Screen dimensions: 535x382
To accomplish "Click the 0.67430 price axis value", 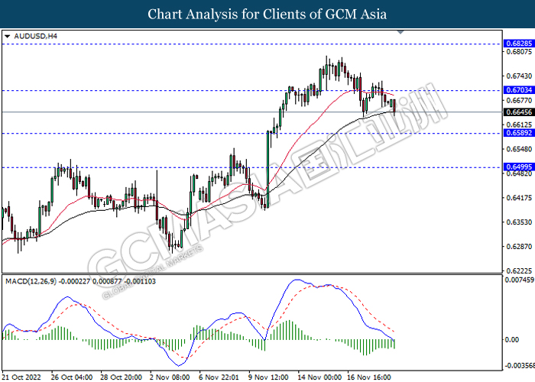I will pyautogui.click(x=519, y=76).
